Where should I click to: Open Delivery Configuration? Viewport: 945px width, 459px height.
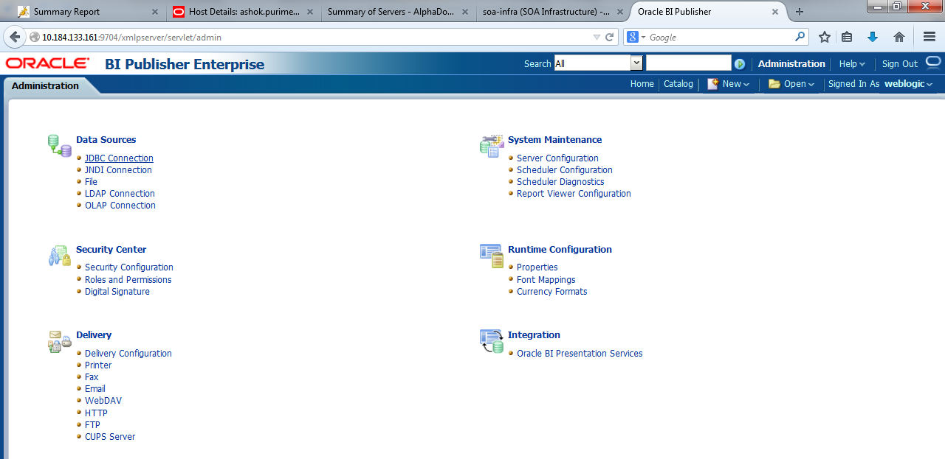tap(128, 354)
